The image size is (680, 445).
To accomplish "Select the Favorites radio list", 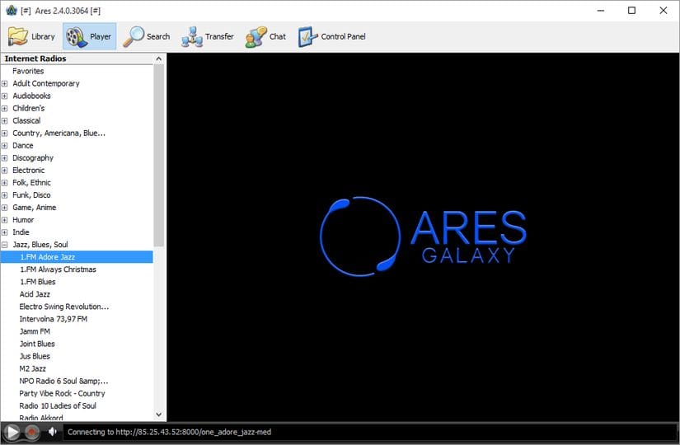I will pos(28,71).
